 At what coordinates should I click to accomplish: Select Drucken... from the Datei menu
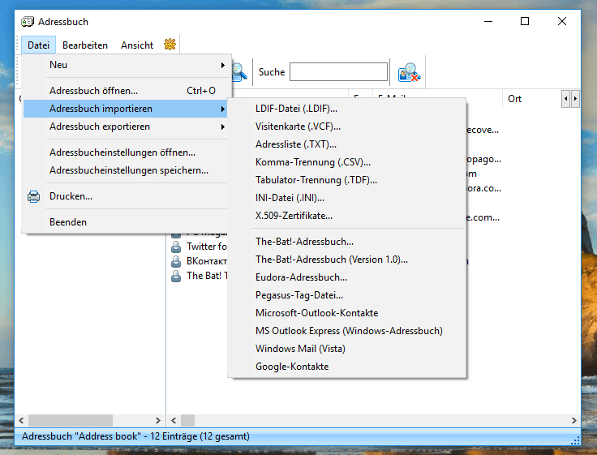(127, 196)
